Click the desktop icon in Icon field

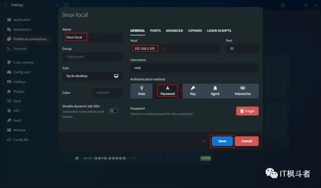(116, 76)
